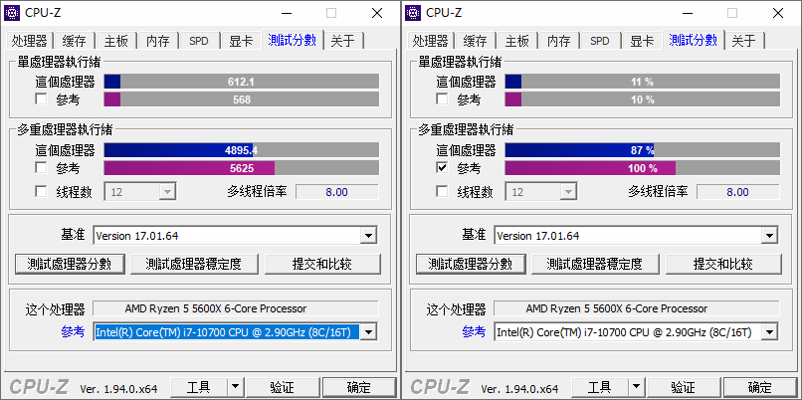Click 验证 button in left window
Image resolution: width=802 pixels, height=400 pixels.
(282, 387)
